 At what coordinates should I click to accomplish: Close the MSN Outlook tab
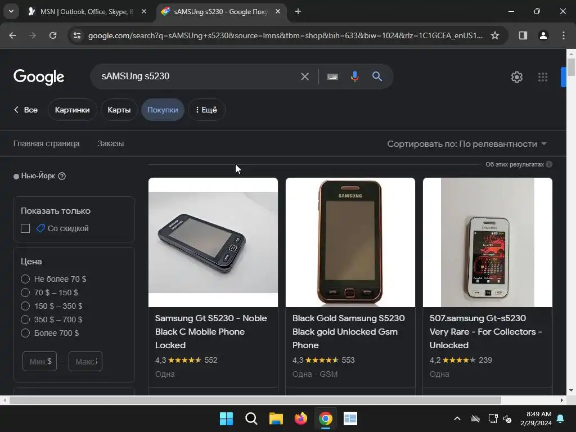(144, 11)
